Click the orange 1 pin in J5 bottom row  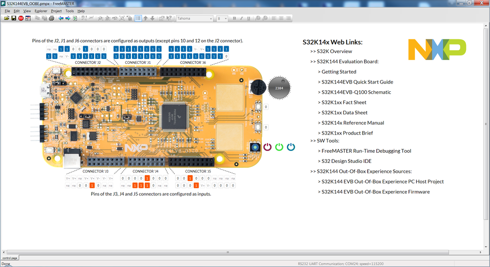pos(196,186)
